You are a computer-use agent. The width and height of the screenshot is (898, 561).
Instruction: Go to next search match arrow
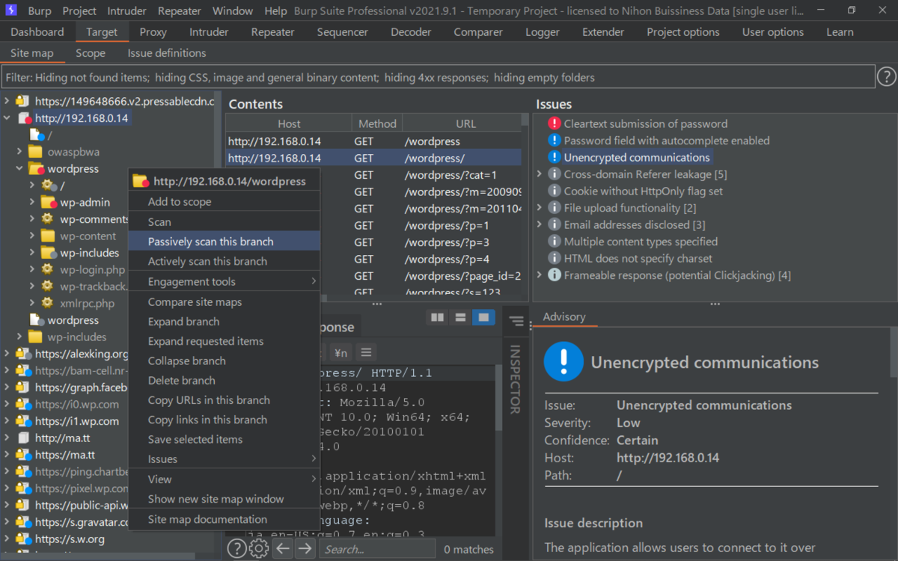[305, 549]
